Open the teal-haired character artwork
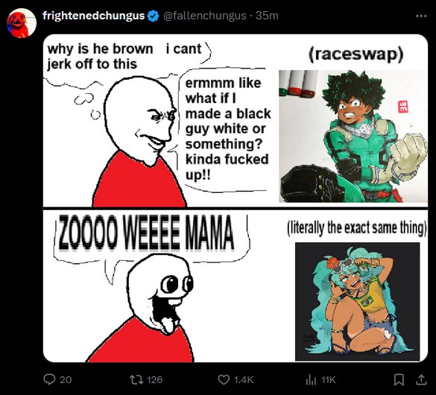The width and height of the screenshot is (436, 395). pyautogui.click(x=357, y=302)
